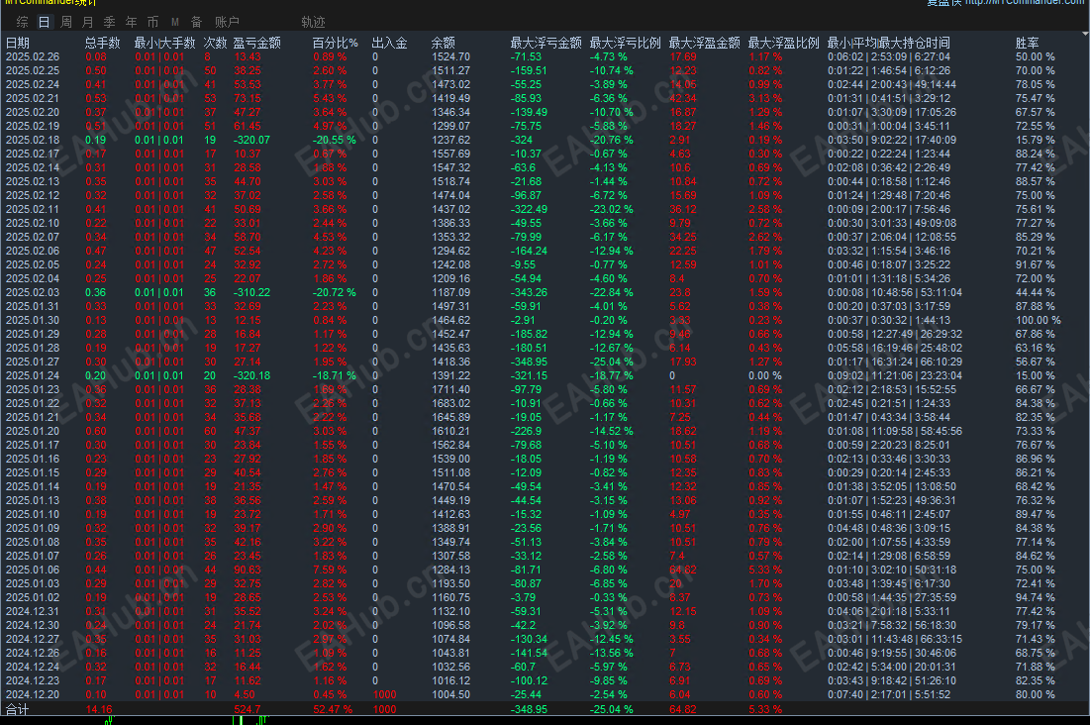Click total profit 524.7 in totals row
Image resolution: width=1090 pixels, height=725 pixels.
[248, 710]
